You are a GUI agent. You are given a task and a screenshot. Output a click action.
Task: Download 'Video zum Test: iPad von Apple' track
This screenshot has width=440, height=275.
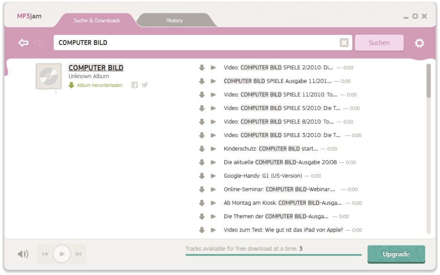(202, 230)
